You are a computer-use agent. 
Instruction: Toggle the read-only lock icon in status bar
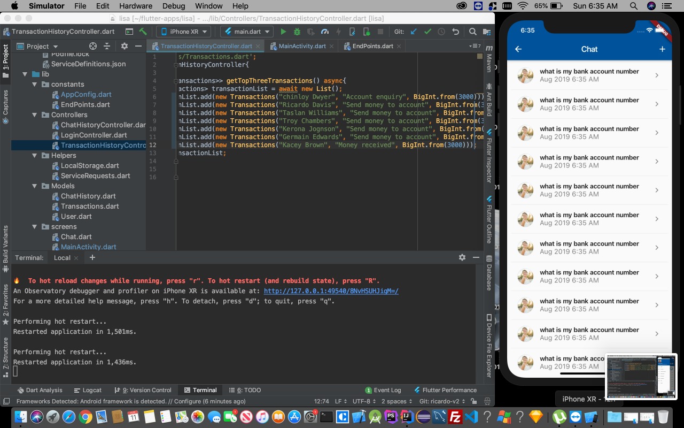473,401
